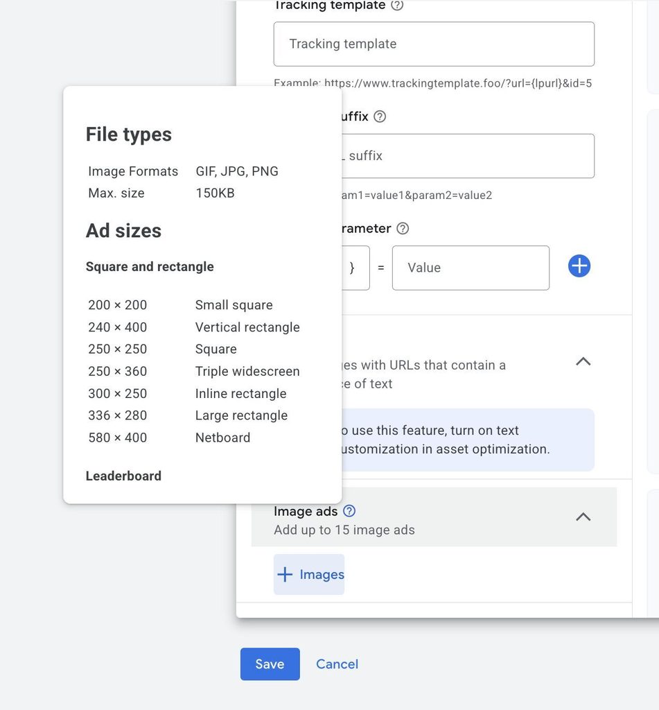Open the URL suffix help icon
This screenshot has height=710, width=659.
(x=380, y=116)
